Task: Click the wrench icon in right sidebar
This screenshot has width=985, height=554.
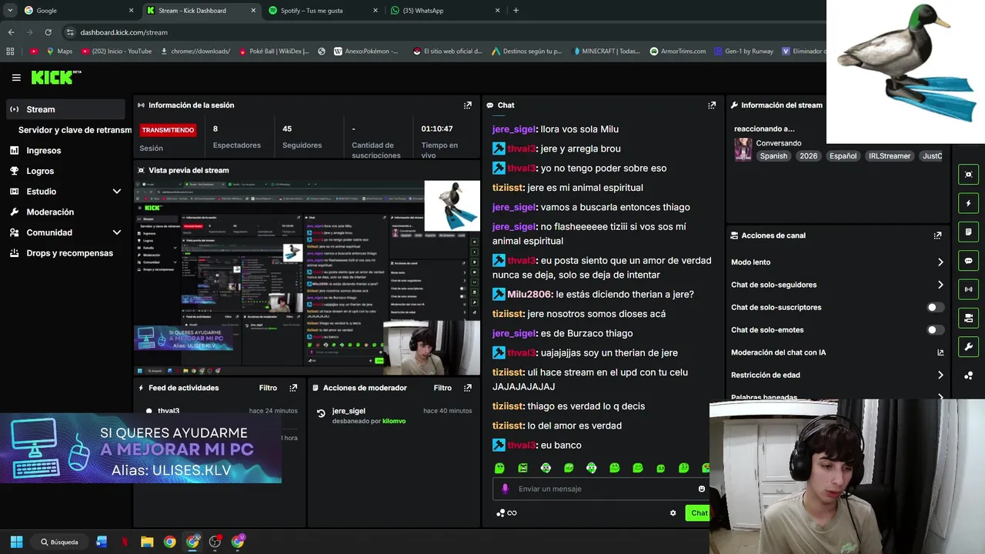Action: click(968, 347)
